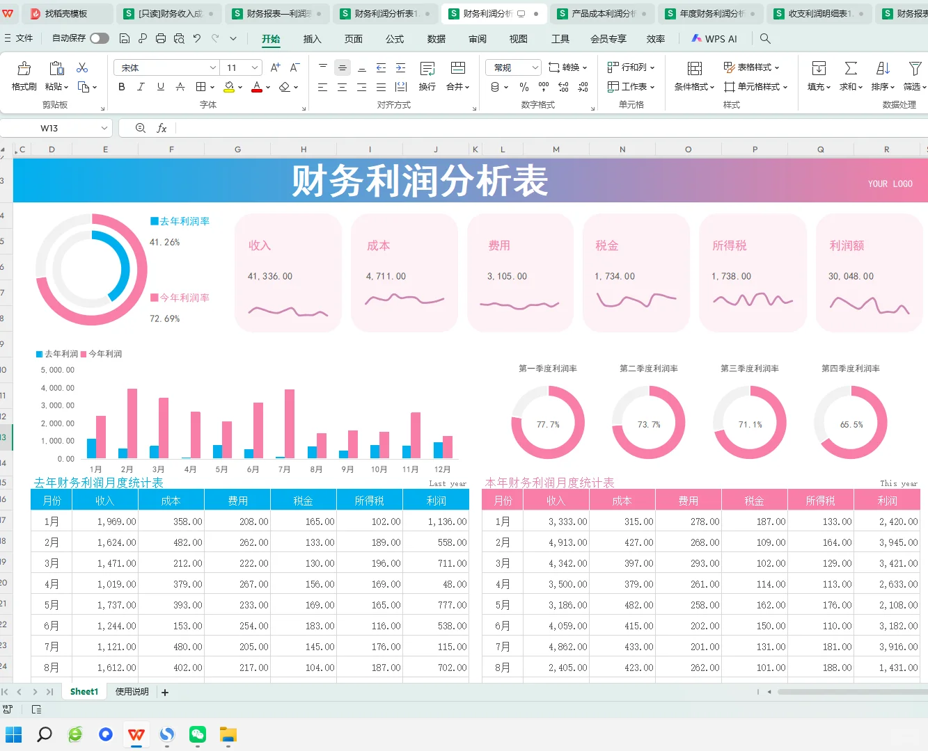This screenshot has height=751, width=928.
Task: Increase decimal places
Action: (x=563, y=87)
